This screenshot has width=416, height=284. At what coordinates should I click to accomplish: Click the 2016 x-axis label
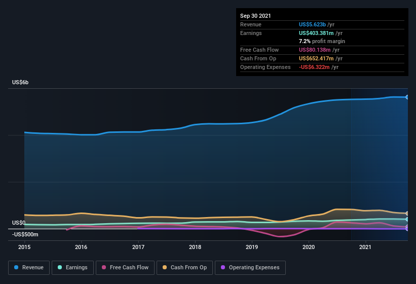click(x=81, y=247)
